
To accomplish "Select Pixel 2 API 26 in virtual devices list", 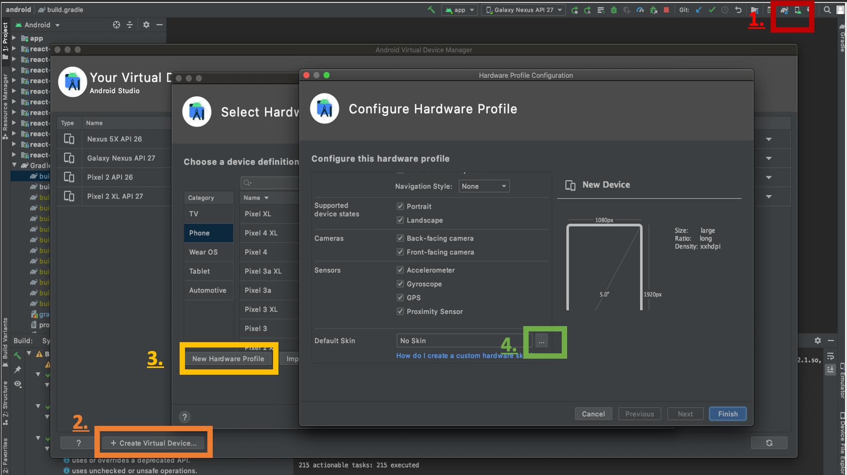I will point(114,177).
